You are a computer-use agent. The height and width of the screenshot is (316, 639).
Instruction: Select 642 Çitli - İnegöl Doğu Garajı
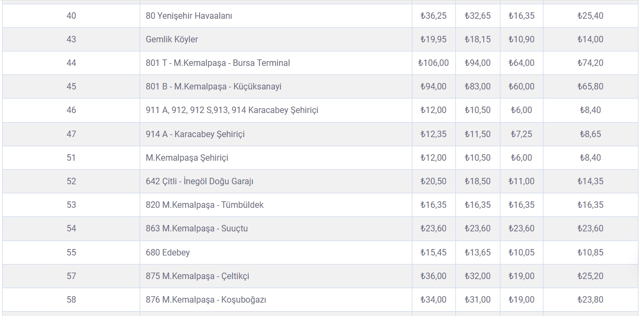pyautogui.click(x=200, y=182)
